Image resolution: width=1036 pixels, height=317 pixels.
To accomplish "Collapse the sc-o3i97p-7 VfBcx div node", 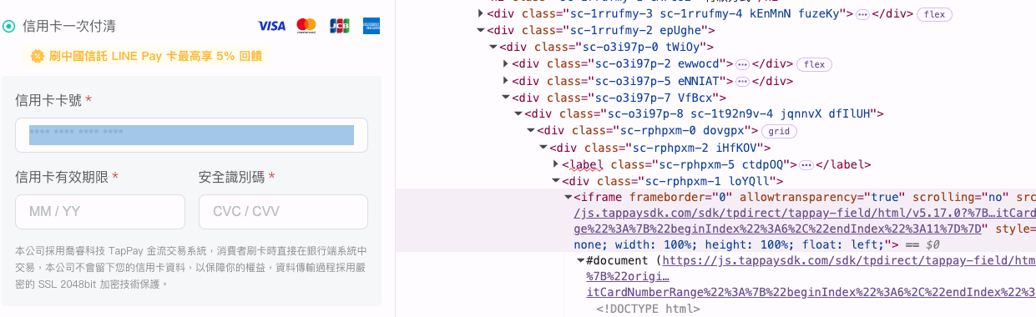I will [506, 98].
